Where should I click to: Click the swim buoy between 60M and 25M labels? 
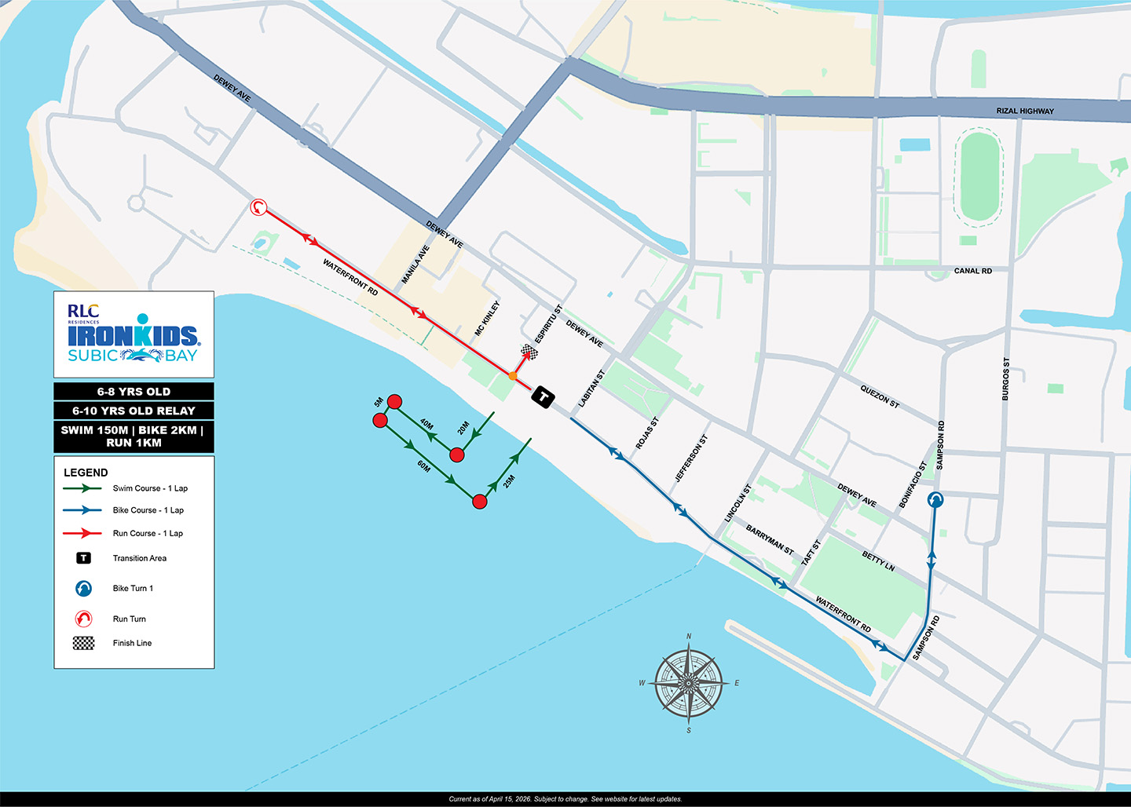pos(480,501)
